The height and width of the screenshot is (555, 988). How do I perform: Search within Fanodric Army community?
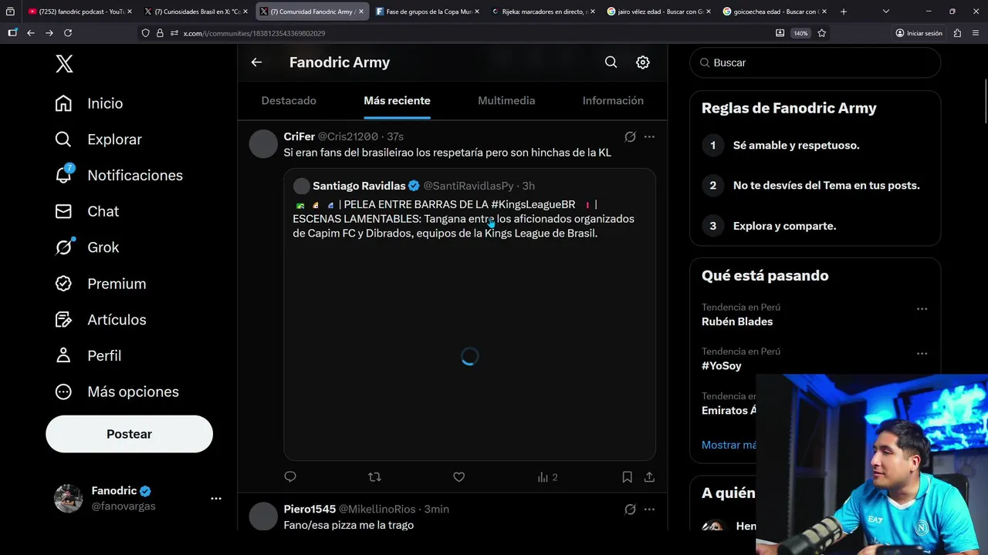pos(611,62)
